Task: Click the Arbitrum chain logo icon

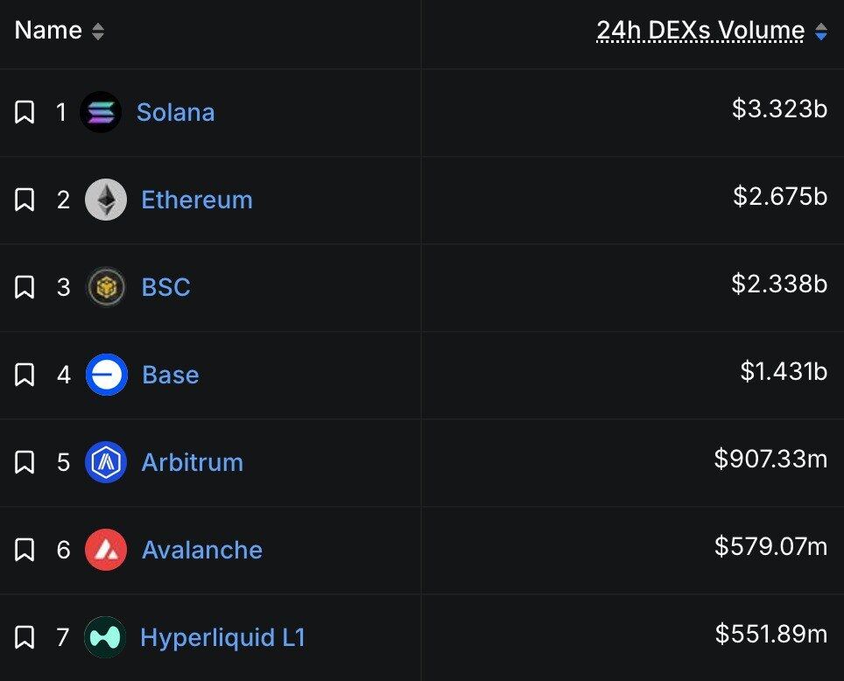Action: click(x=106, y=462)
